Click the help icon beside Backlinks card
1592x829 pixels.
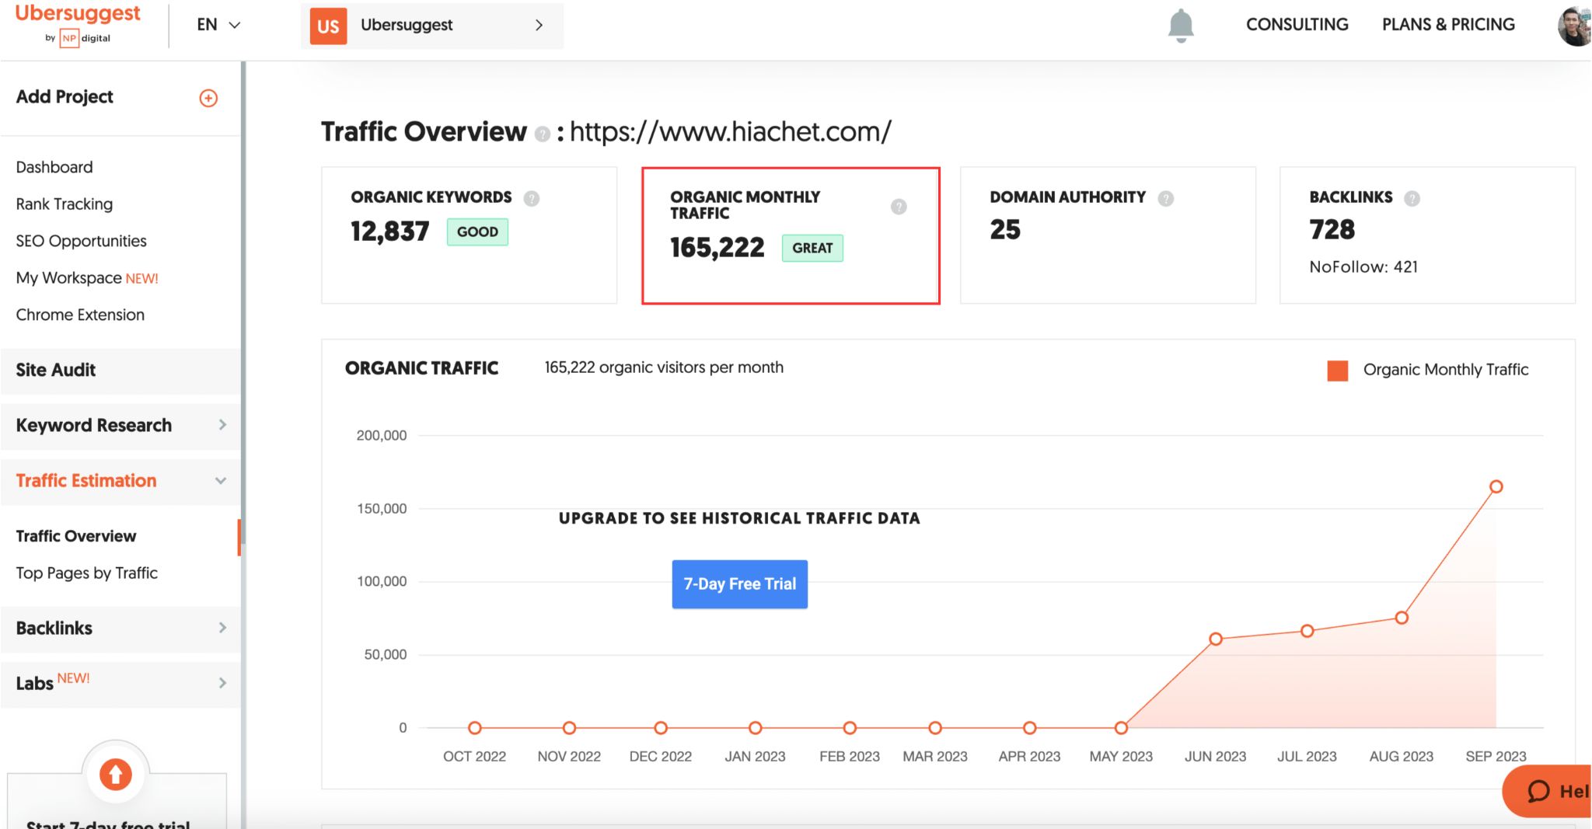click(1412, 198)
